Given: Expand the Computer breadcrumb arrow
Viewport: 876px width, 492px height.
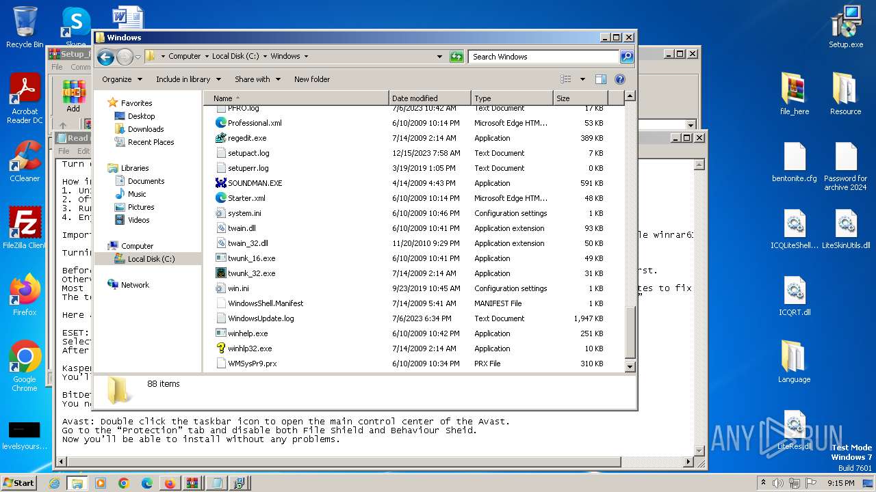Looking at the screenshot, I should click(x=206, y=57).
